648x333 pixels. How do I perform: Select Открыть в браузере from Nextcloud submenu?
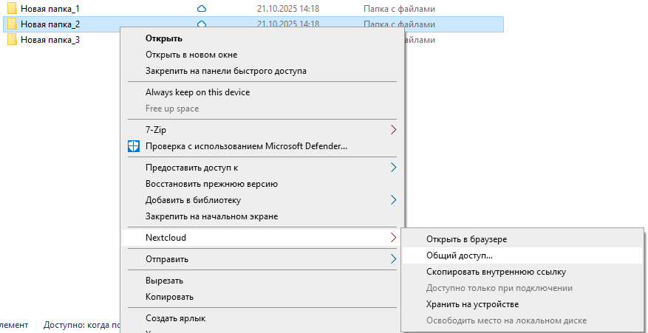point(466,239)
